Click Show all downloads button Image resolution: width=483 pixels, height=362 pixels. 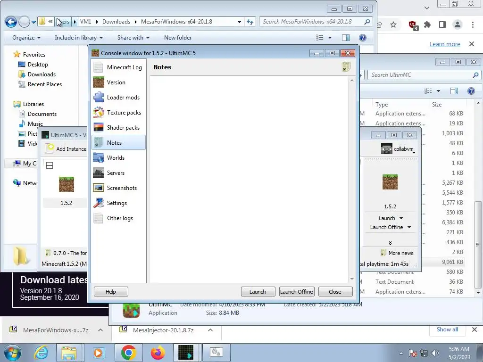(447, 329)
